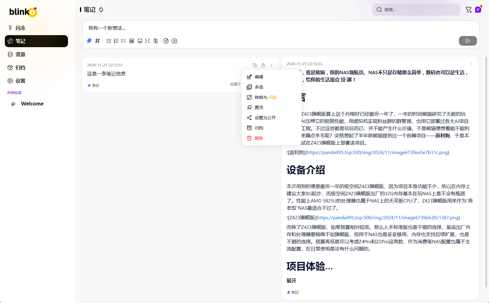Screen dimensions: 489x303
Task: Open the filter icon near search
Action: coord(469,10)
